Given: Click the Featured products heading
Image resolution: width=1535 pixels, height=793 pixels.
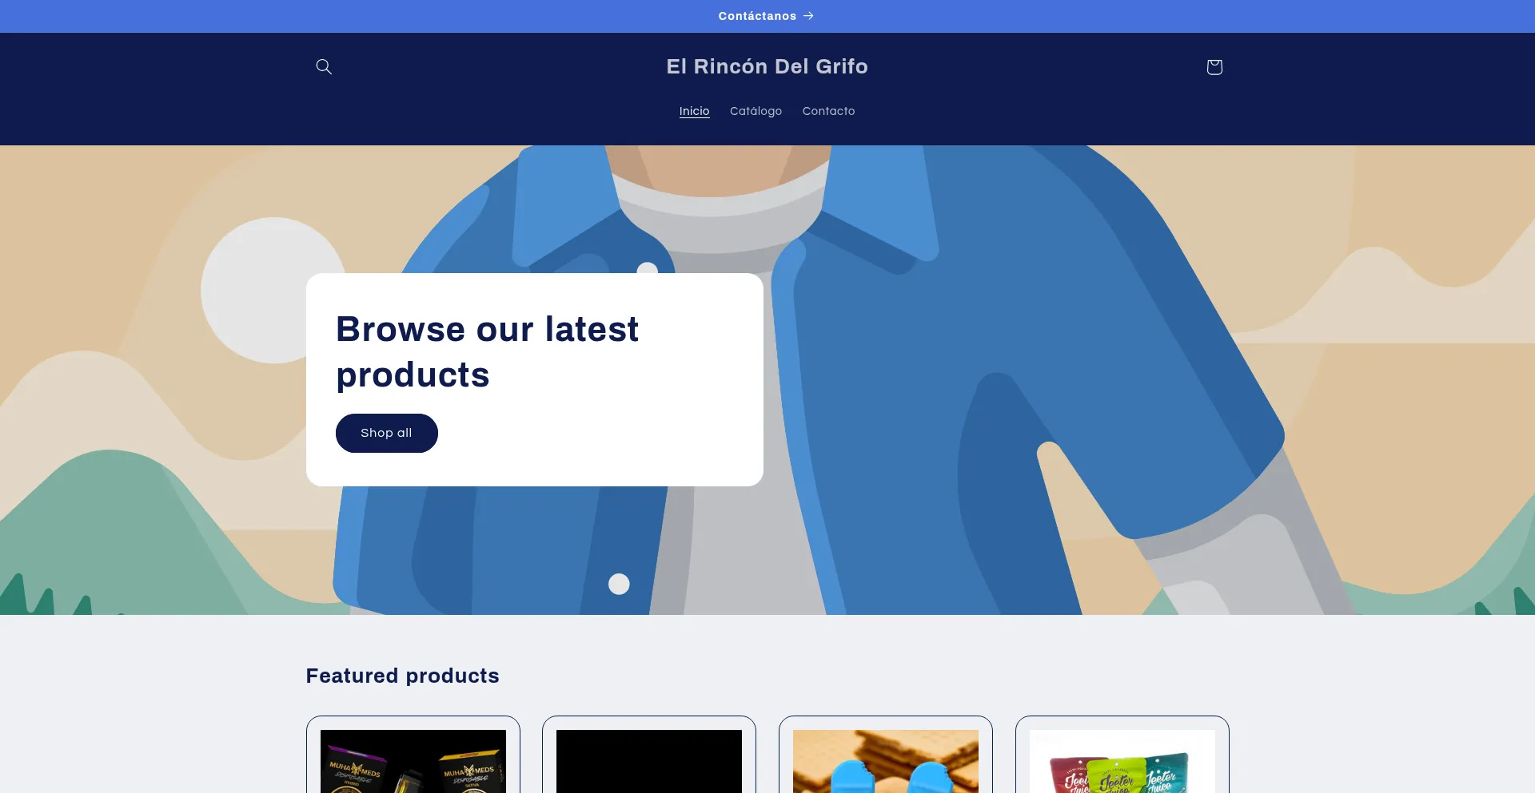Looking at the screenshot, I should (x=403, y=676).
